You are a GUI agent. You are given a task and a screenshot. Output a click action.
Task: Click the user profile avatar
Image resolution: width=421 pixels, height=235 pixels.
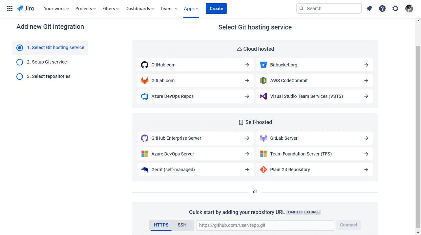(x=409, y=9)
